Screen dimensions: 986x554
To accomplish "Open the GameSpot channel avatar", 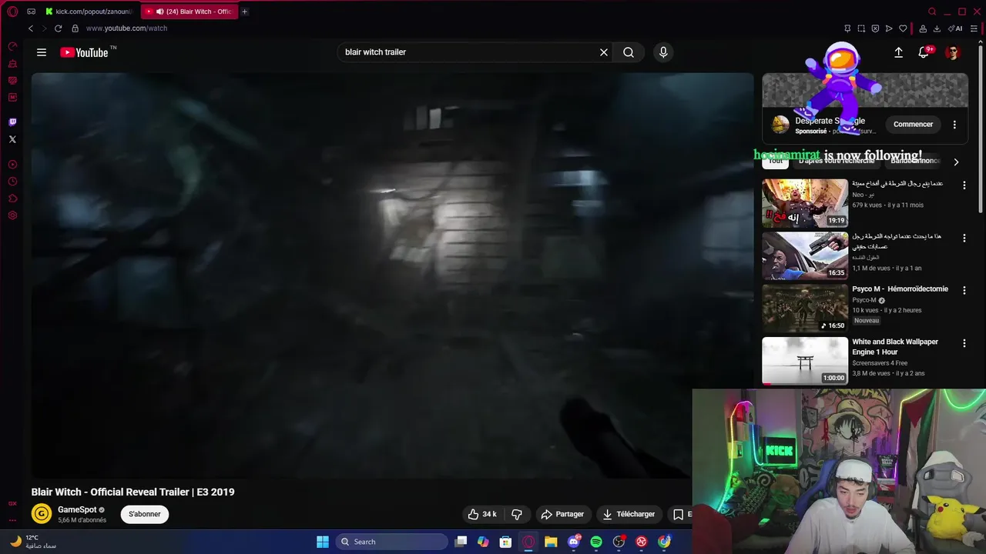I will pyautogui.click(x=42, y=513).
